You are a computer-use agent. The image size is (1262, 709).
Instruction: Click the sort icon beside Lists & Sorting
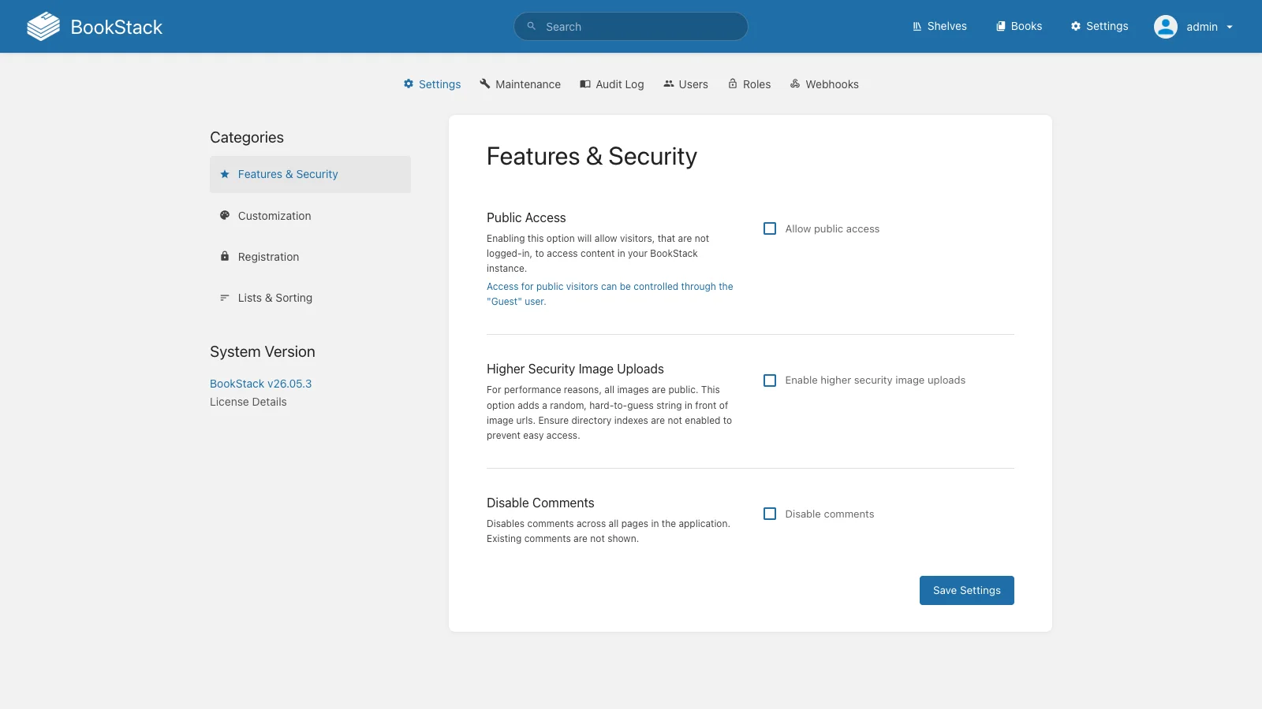[x=225, y=298]
